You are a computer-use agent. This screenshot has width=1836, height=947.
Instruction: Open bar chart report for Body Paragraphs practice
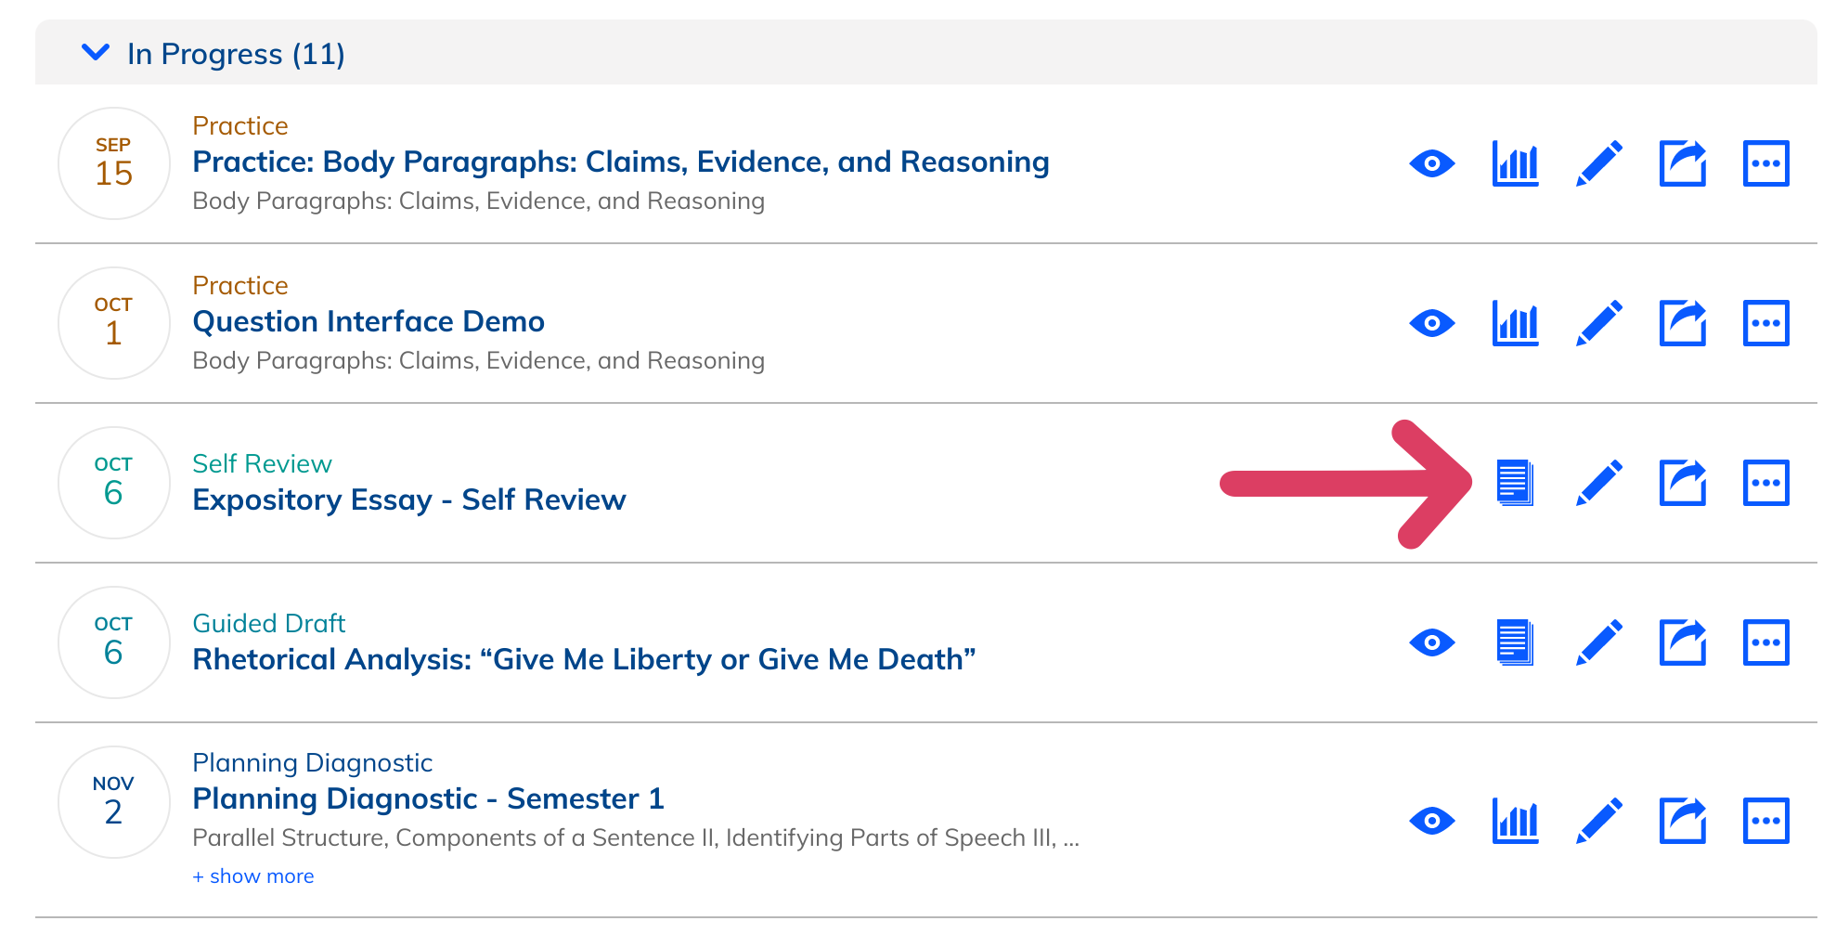click(x=1515, y=163)
